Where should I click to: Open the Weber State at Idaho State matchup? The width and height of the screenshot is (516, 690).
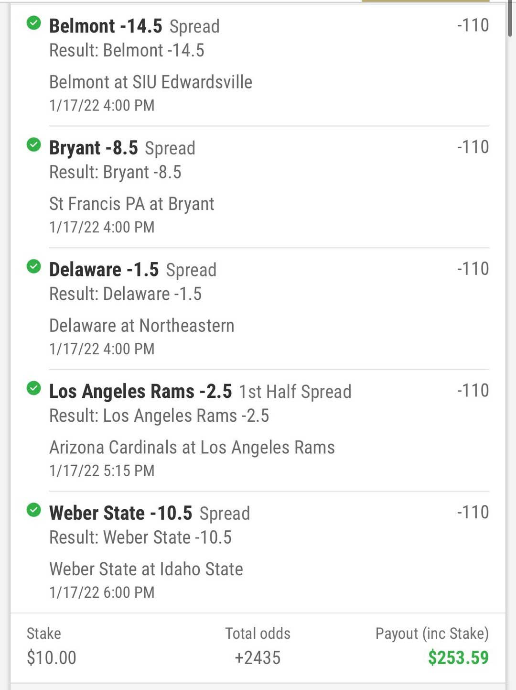146,570
